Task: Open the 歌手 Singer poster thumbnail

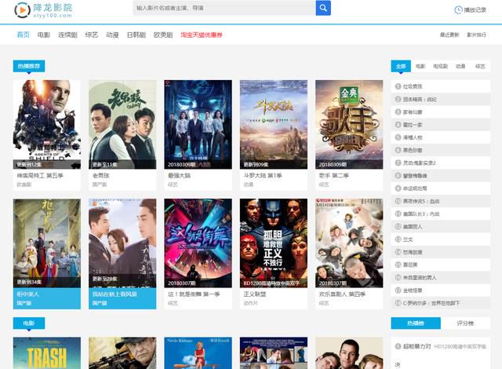Action: (x=349, y=124)
